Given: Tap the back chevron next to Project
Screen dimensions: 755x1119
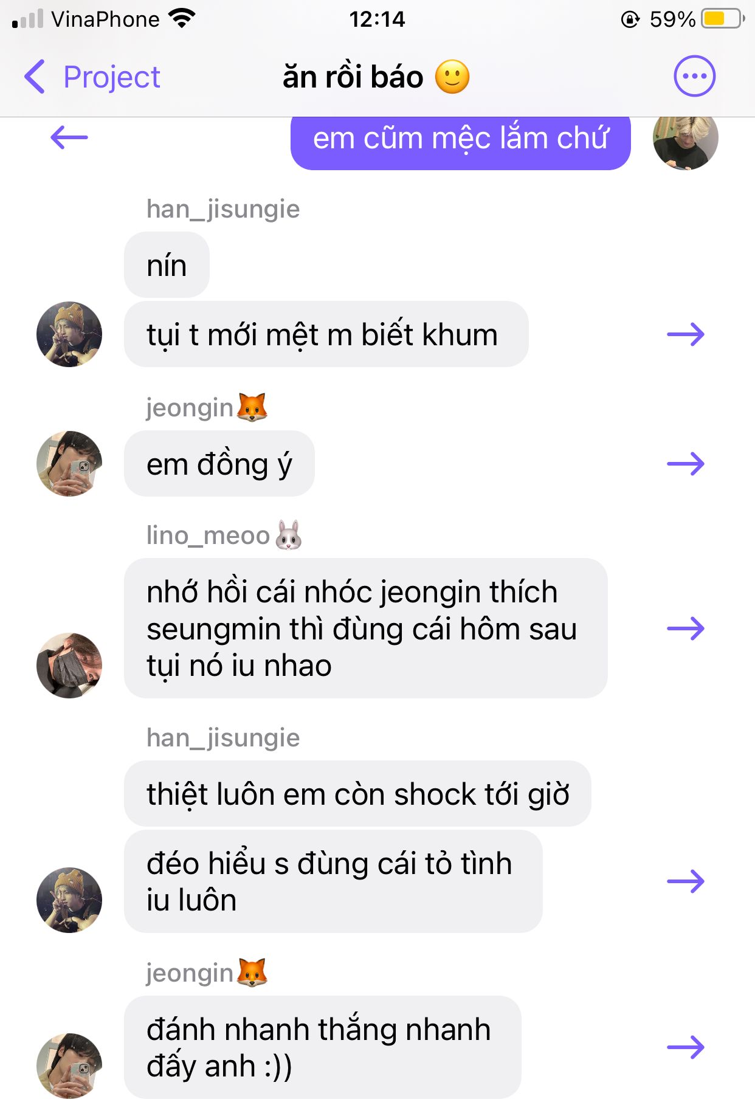Looking at the screenshot, I should (x=35, y=77).
